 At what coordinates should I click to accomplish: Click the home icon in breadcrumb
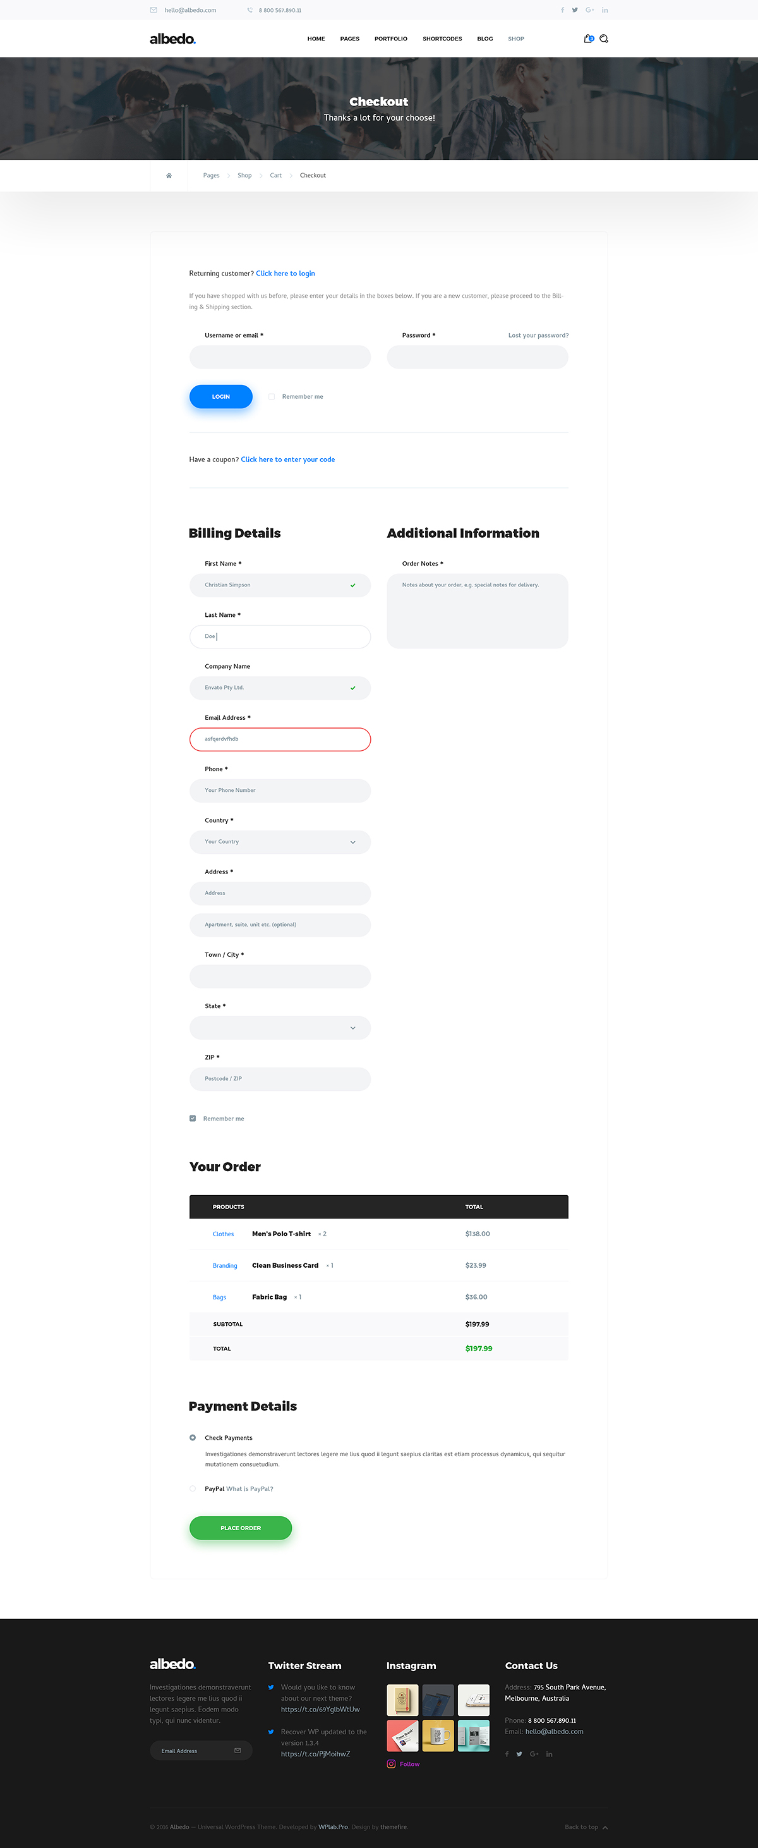(169, 176)
